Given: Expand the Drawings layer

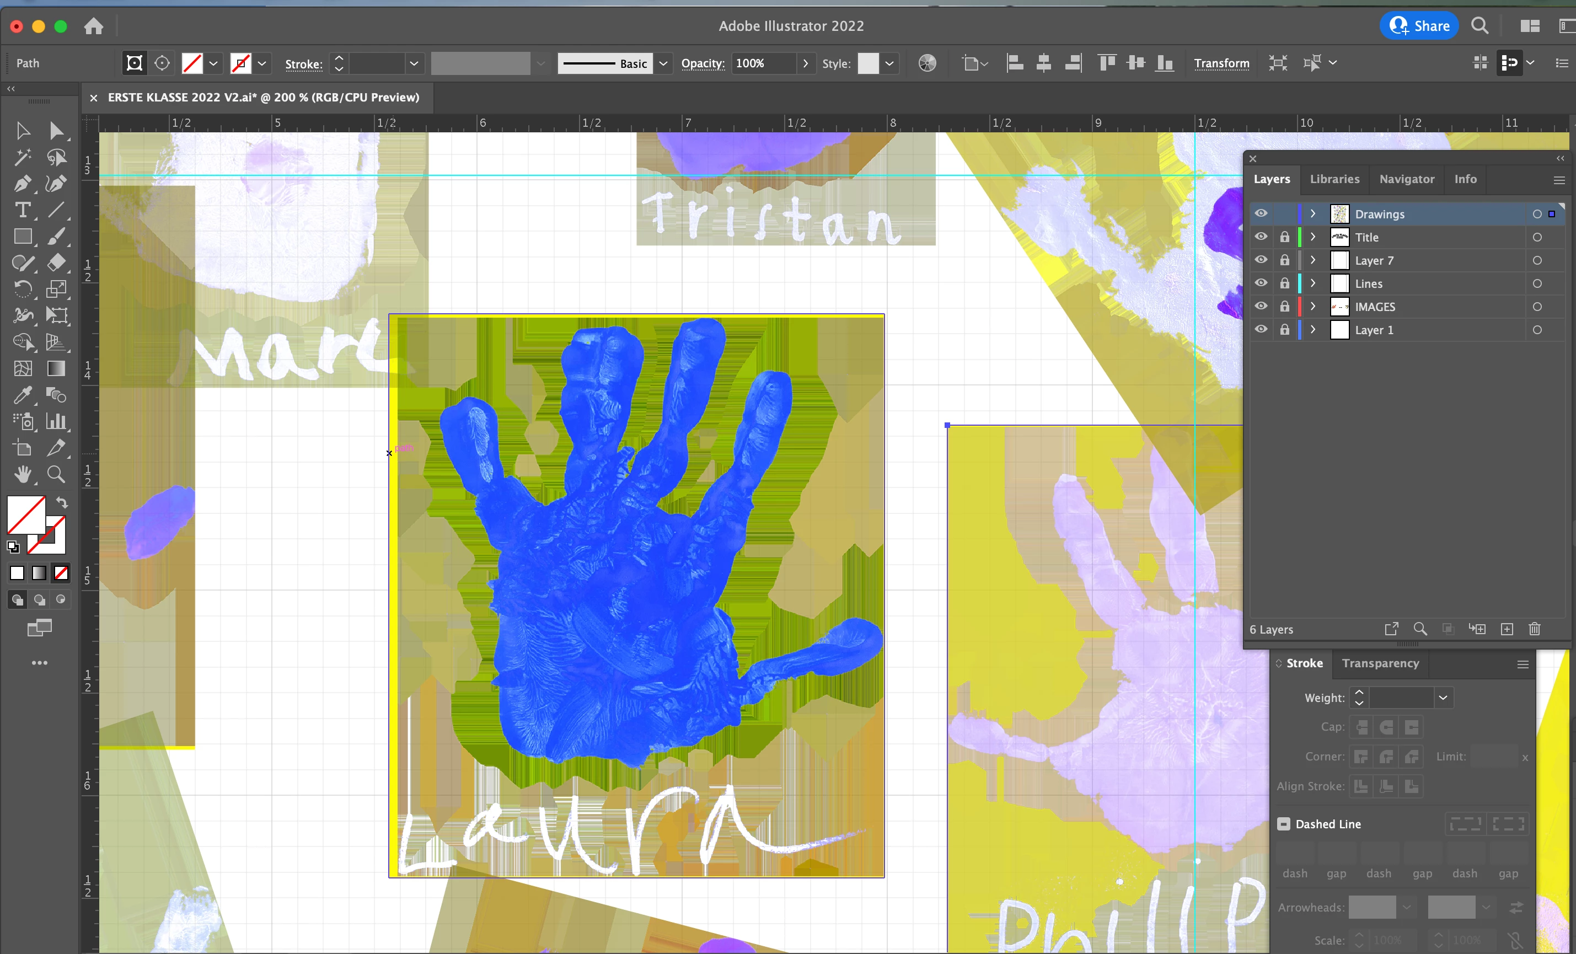Looking at the screenshot, I should pos(1313,213).
